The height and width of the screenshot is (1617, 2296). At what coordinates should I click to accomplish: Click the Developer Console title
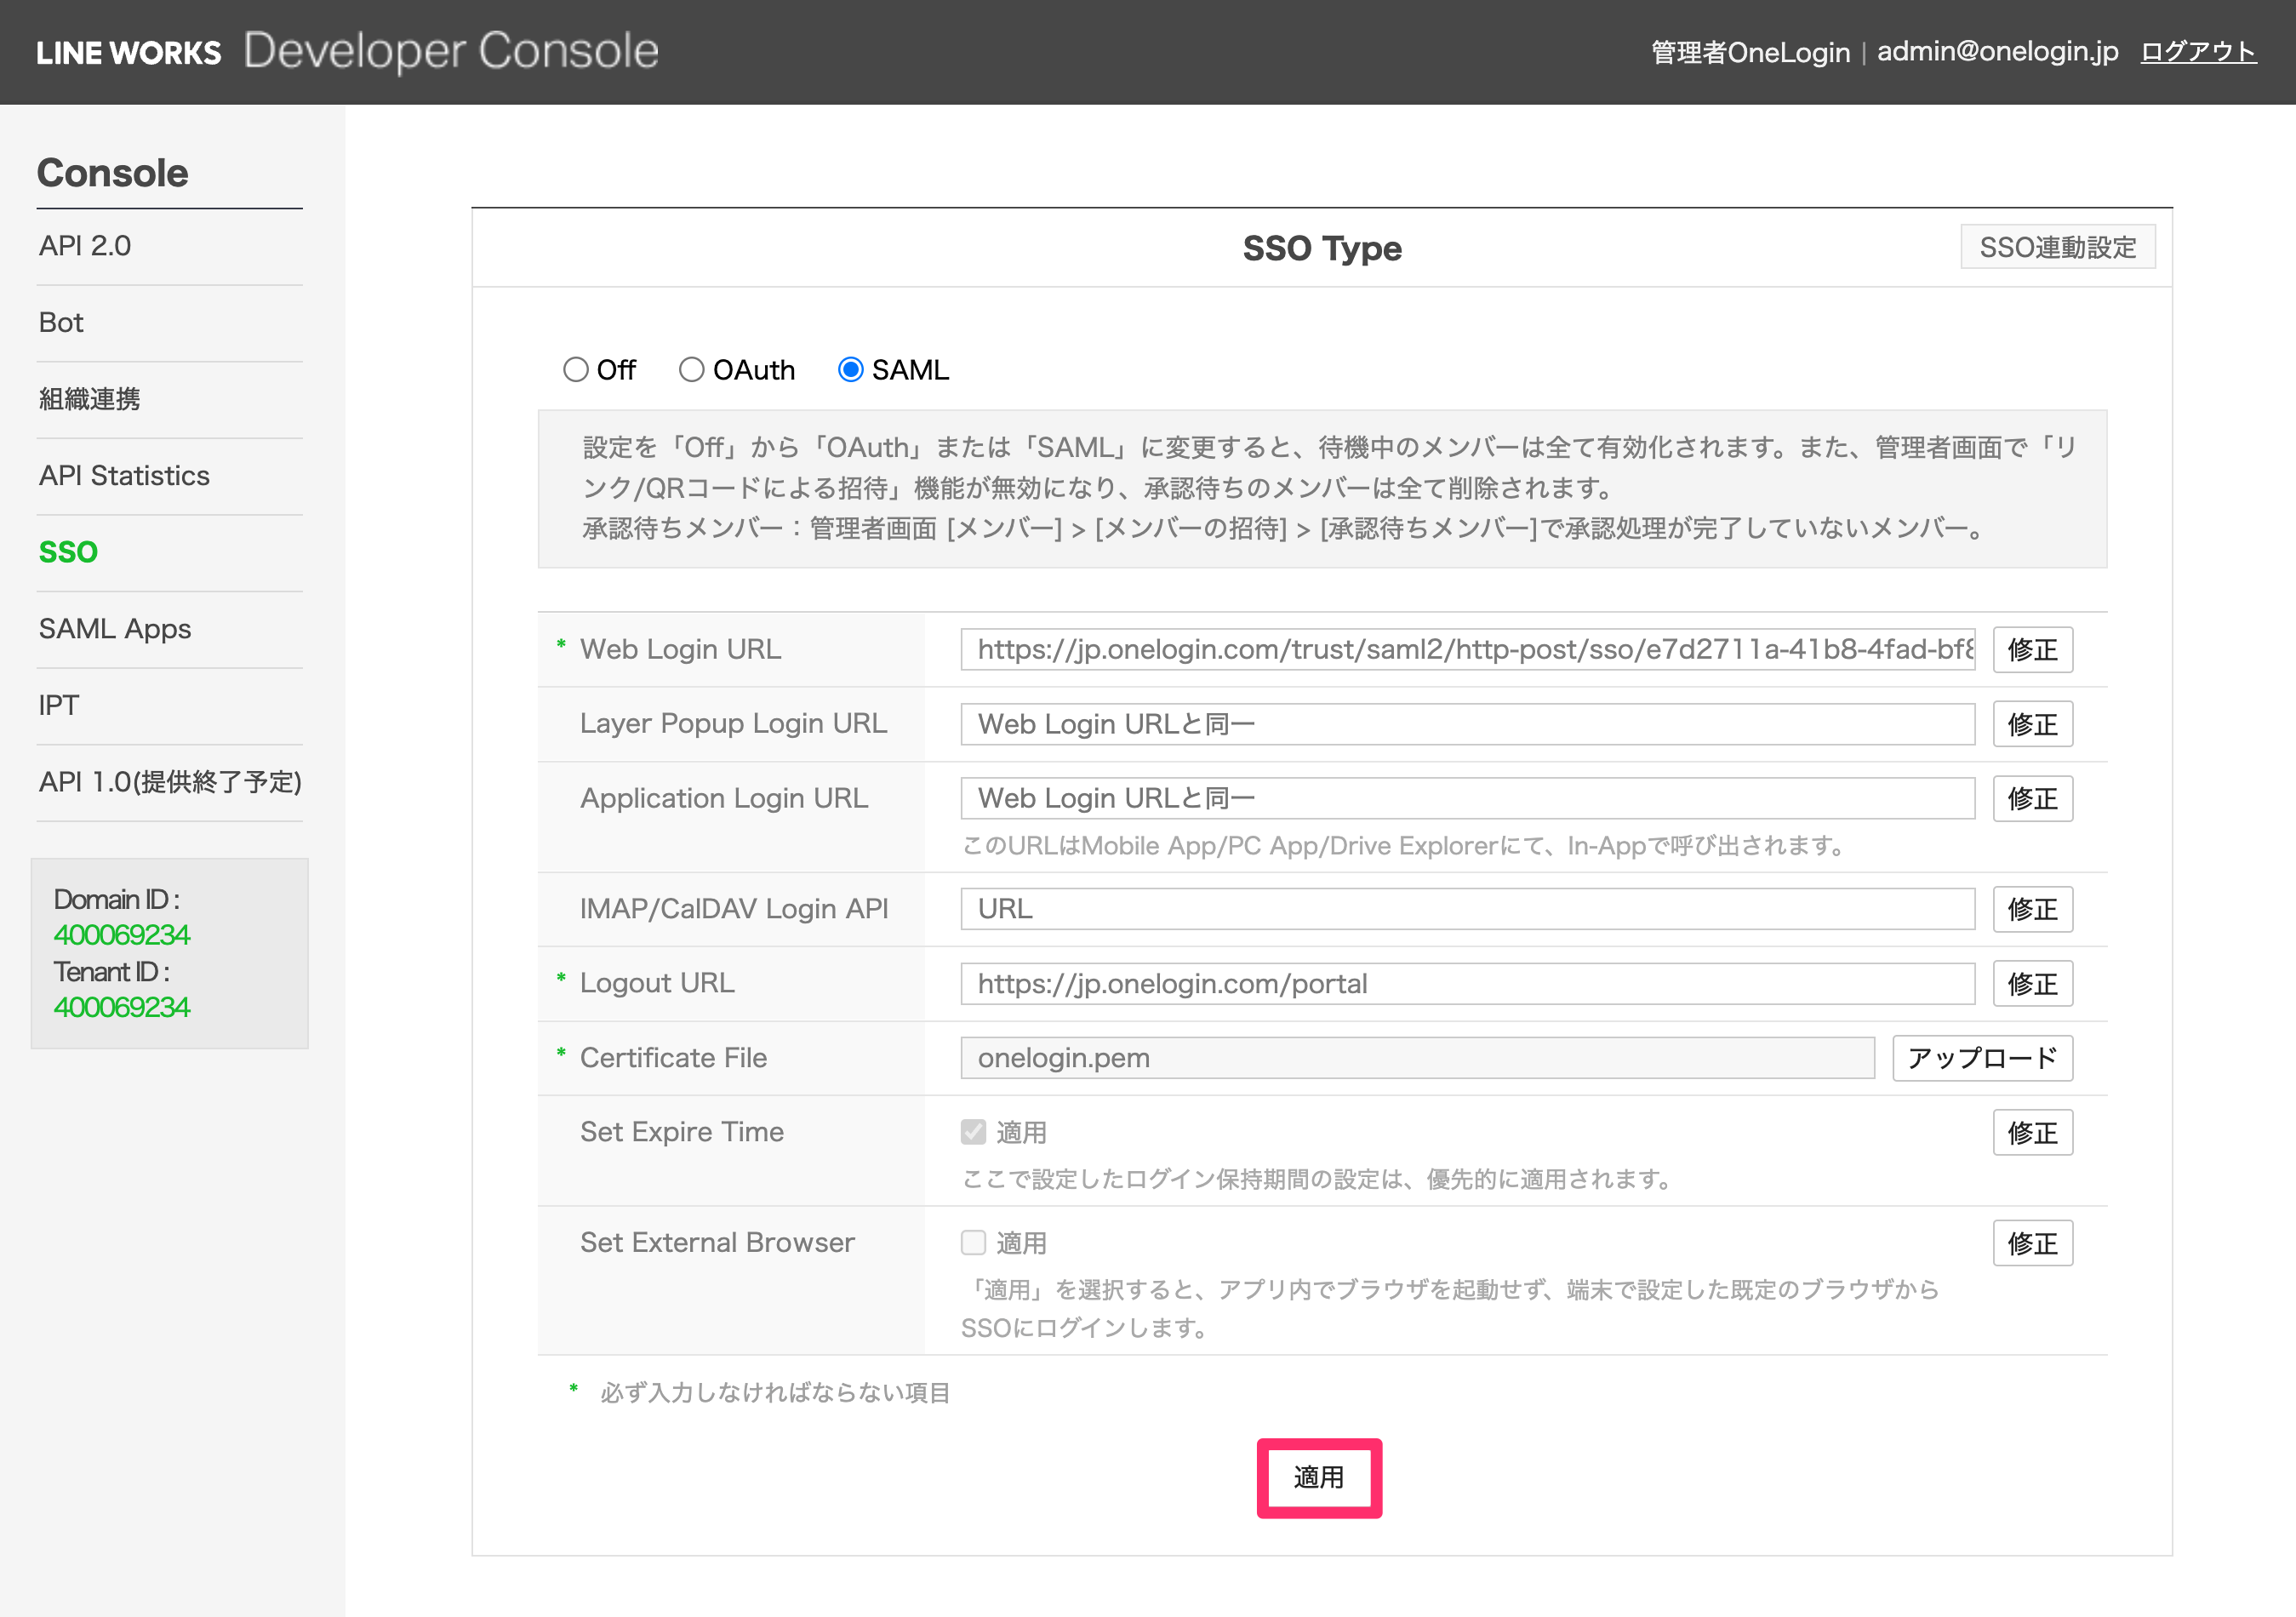451,51
